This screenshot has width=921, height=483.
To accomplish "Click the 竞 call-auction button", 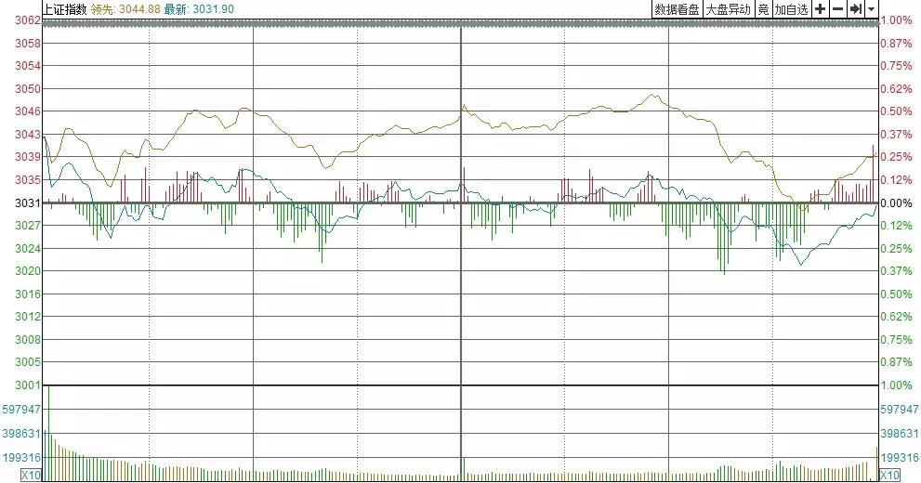I will coord(763,9).
